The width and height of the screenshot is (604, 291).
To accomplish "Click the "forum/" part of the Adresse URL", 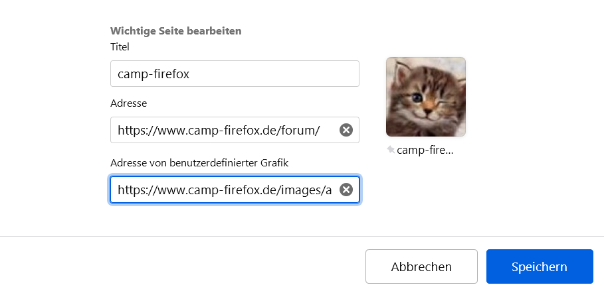I will pyautogui.click(x=302, y=131).
